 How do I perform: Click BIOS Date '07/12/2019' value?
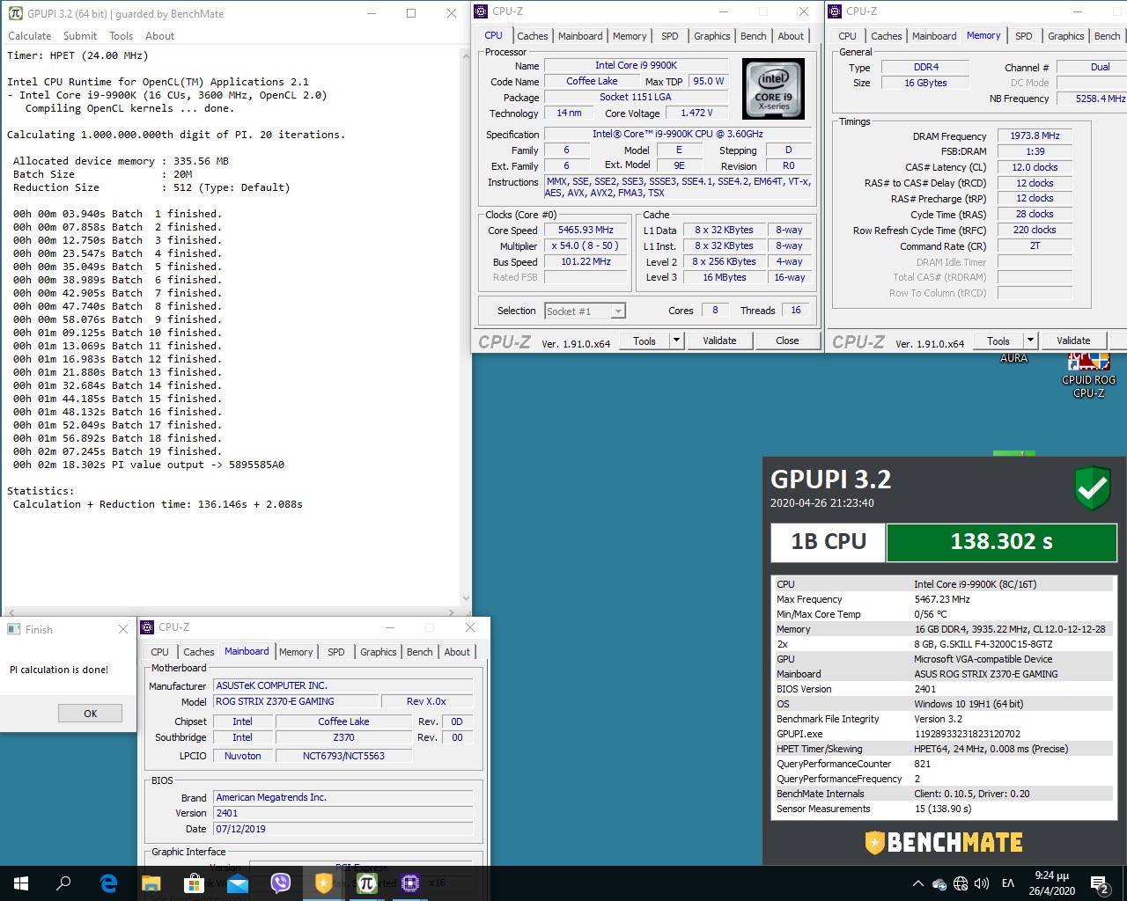tap(343, 829)
